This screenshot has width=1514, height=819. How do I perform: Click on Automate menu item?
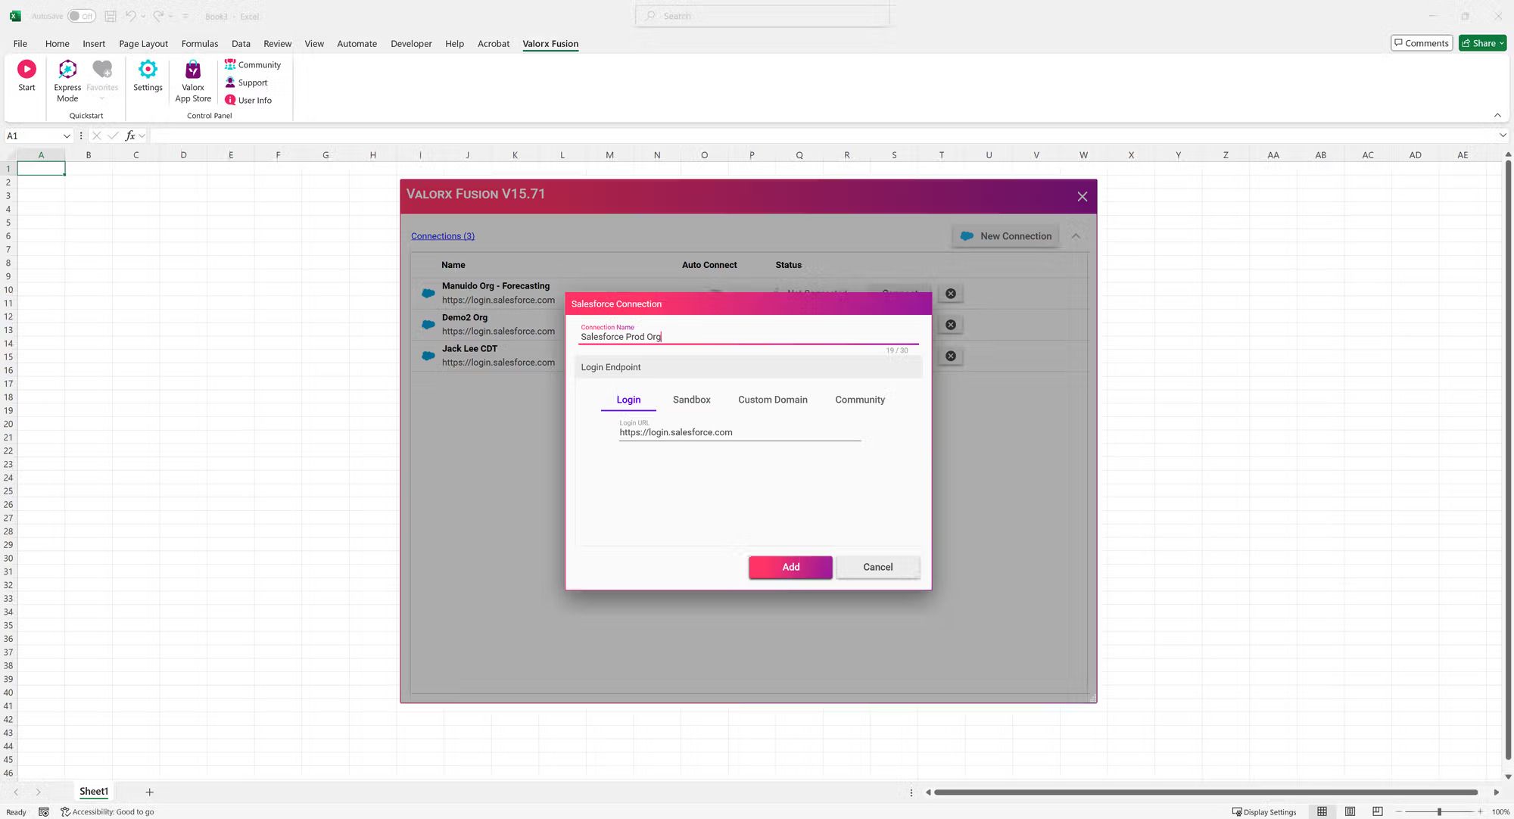(x=358, y=43)
